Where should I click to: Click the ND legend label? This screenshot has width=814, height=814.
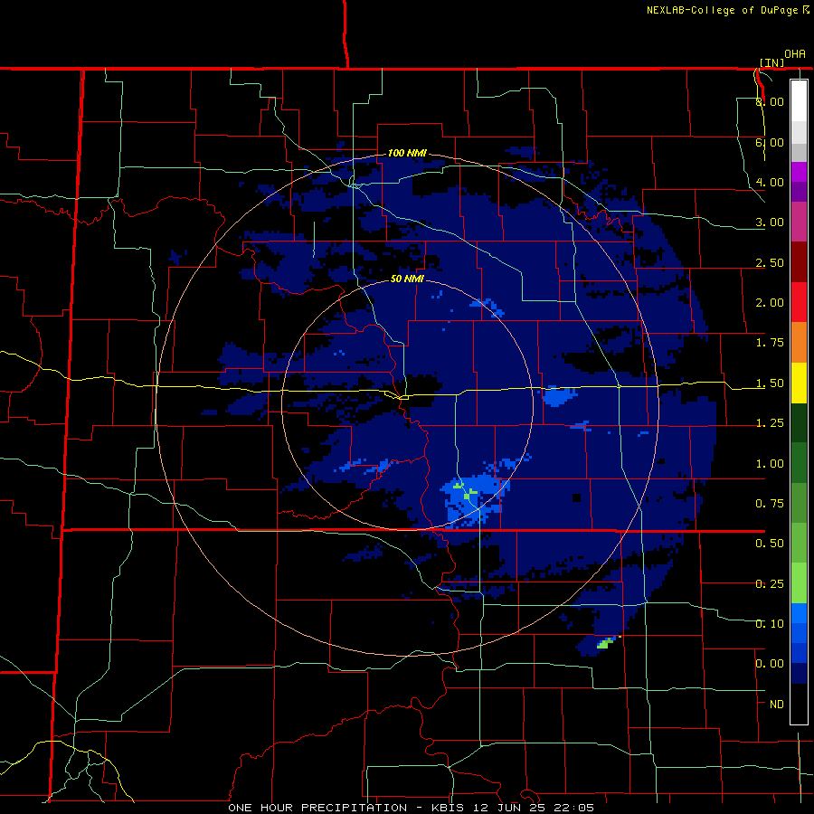click(x=777, y=705)
